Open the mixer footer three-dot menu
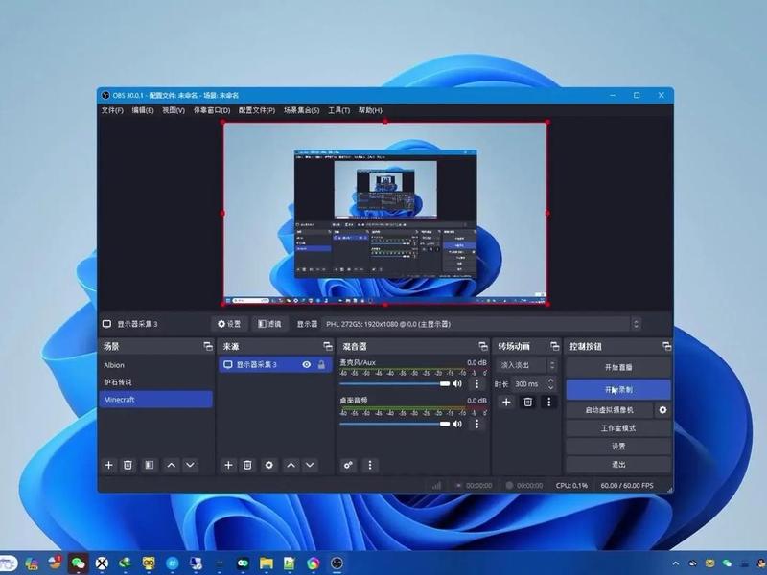Image resolution: width=767 pixels, height=575 pixels. [x=370, y=465]
